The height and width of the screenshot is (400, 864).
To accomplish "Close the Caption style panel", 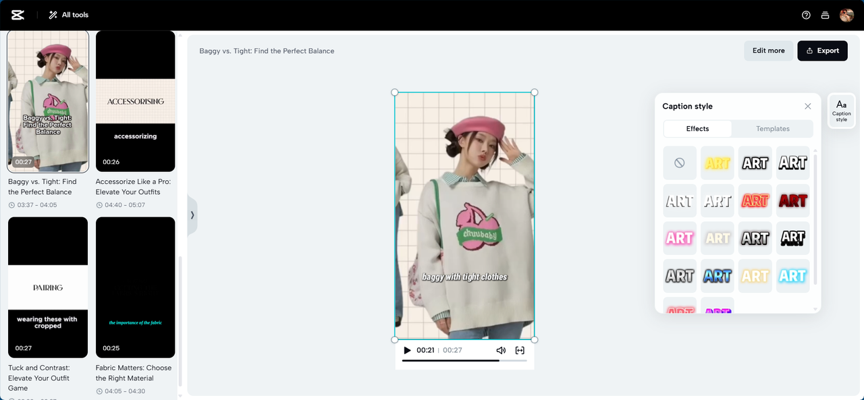I will pos(808,107).
